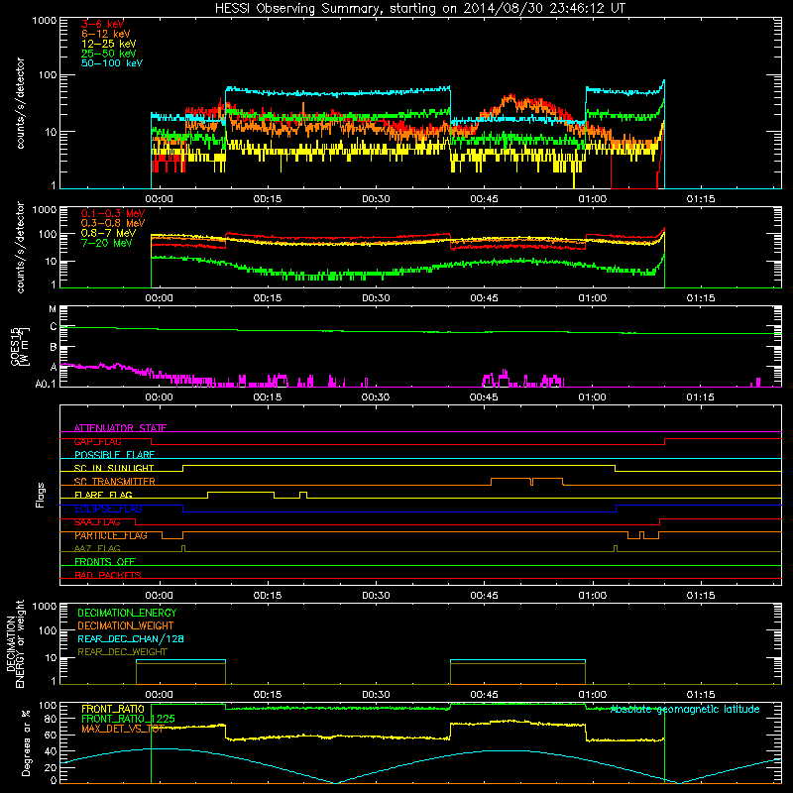Click the Flags panel axis label

point(40,495)
